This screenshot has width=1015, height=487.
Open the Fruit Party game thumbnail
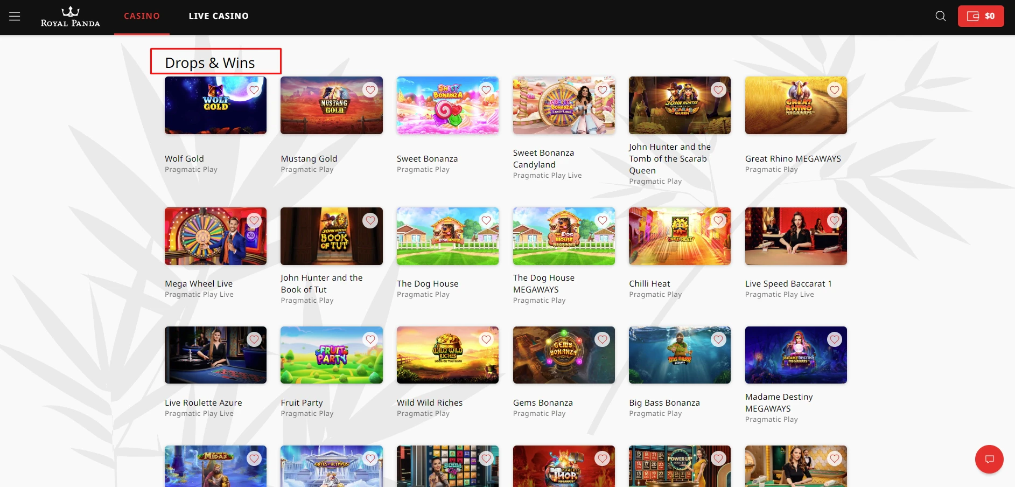[x=332, y=355]
